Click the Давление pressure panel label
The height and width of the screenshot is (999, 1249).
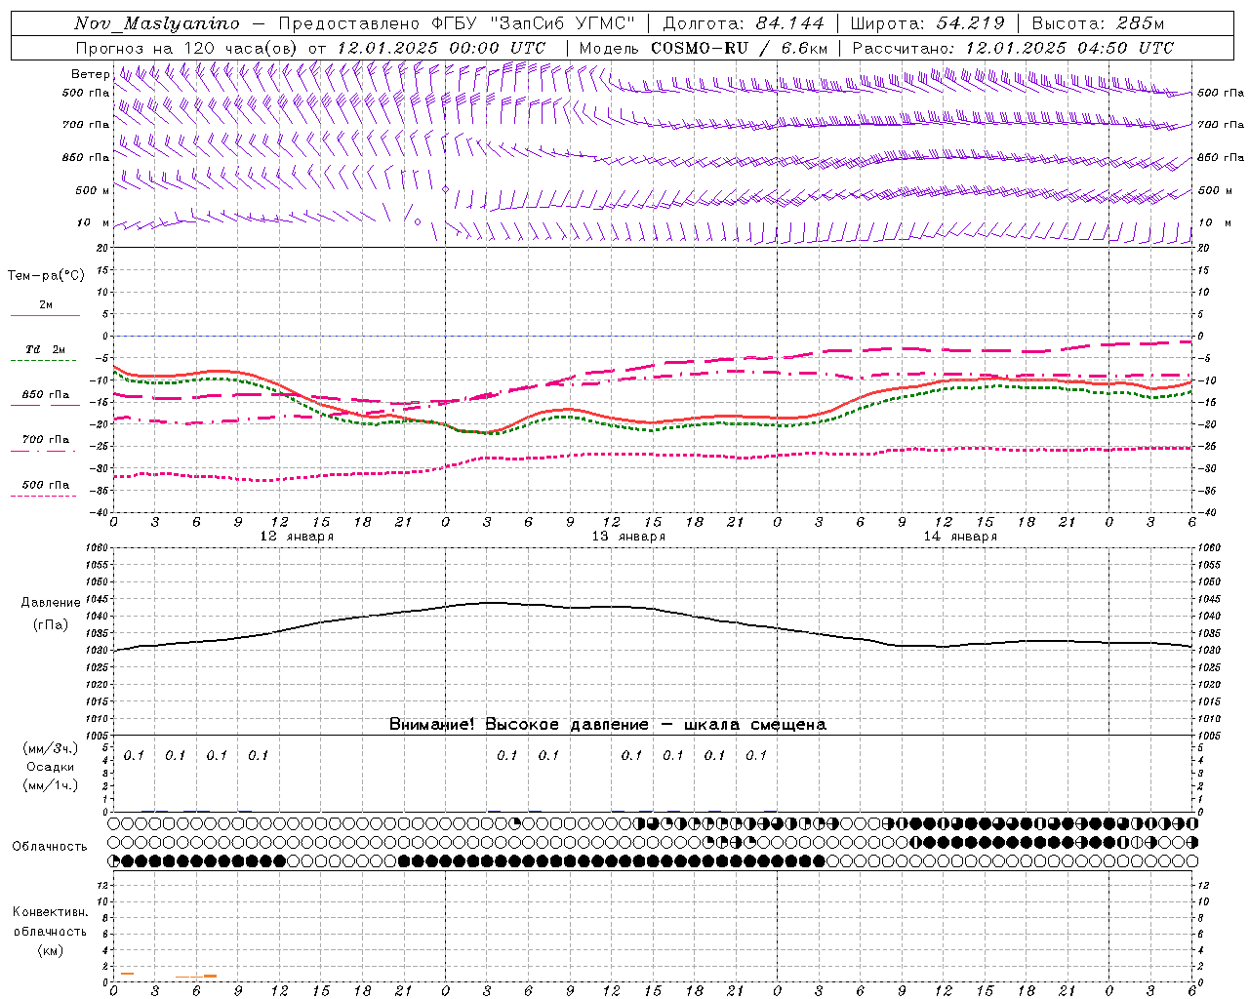point(51,603)
